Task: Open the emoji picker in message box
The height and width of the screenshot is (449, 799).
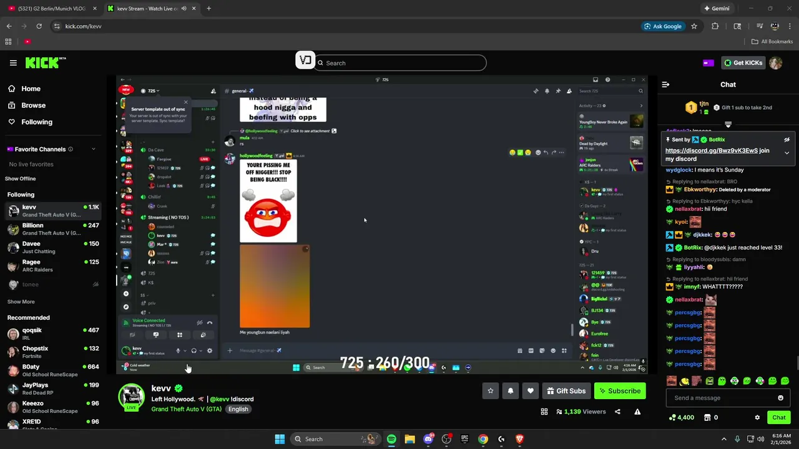Action: (781, 398)
